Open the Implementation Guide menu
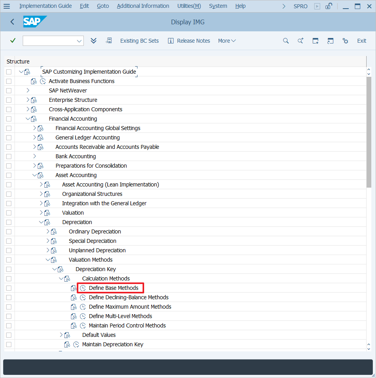Viewport: 376px width, 378px height. pyautogui.click(x=45, y=6)
